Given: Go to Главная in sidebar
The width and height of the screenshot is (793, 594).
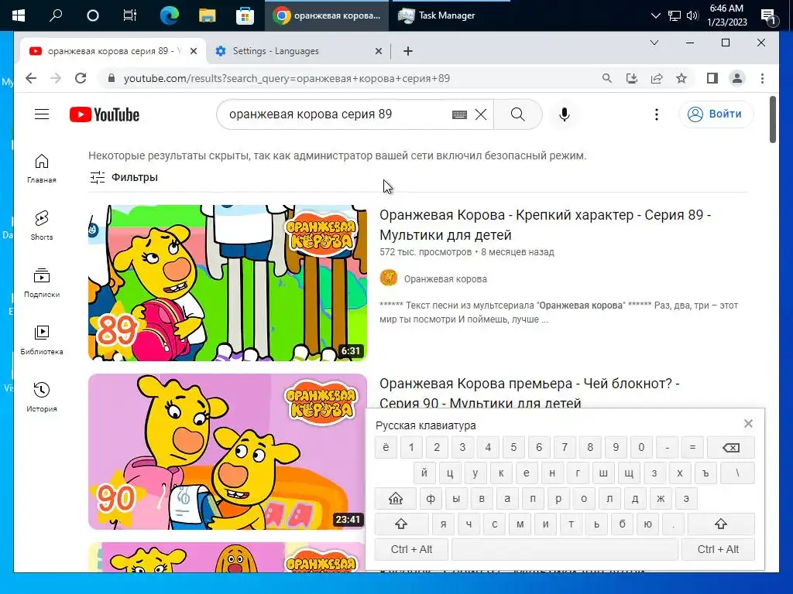Looking at the screenshot, I should [42, 169].
